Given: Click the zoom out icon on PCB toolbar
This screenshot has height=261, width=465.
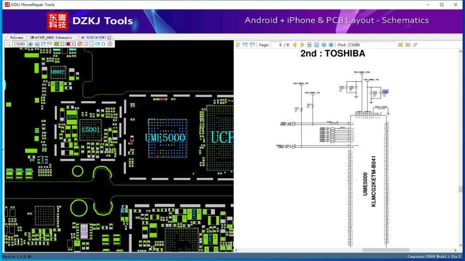Looking at the screenshot, I should (37, 44).
